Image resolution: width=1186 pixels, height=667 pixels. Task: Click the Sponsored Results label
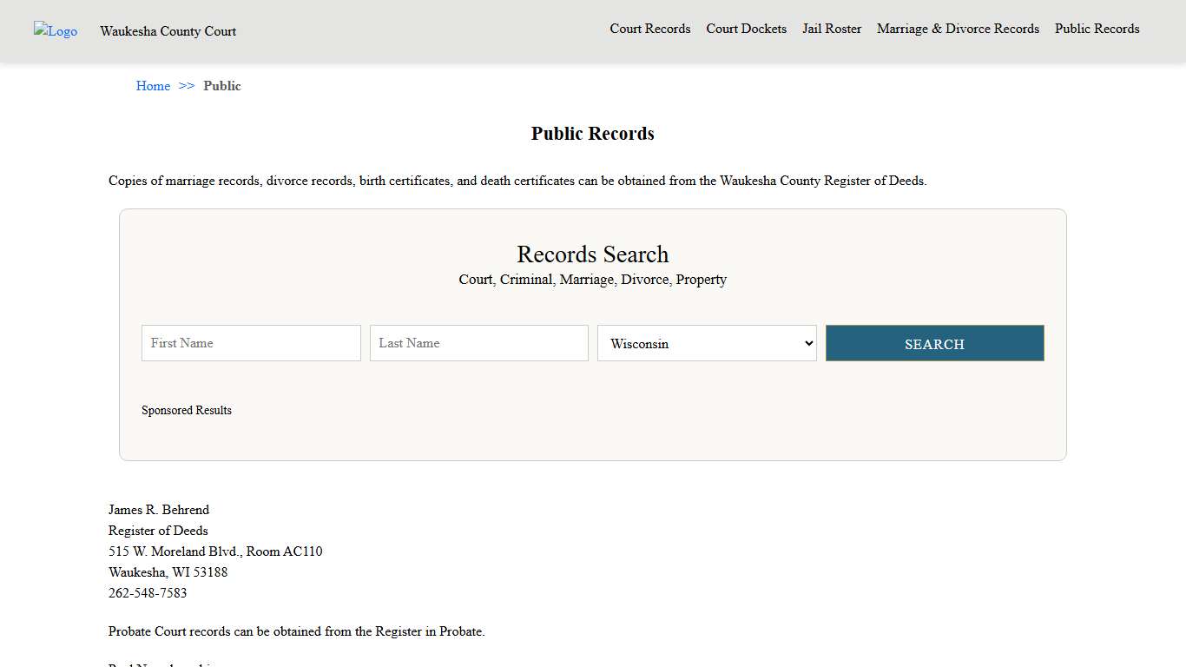coord(187,410)
